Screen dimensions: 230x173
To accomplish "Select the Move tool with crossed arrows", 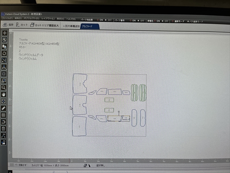I will [x=5, y=33].
